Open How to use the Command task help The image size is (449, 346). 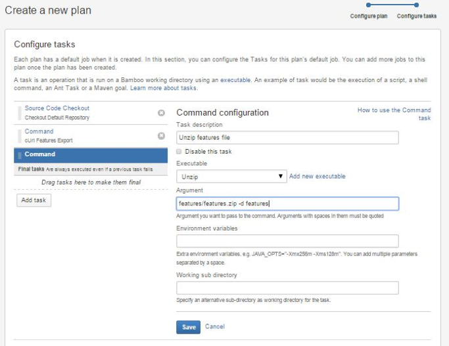tap(394, 114)
